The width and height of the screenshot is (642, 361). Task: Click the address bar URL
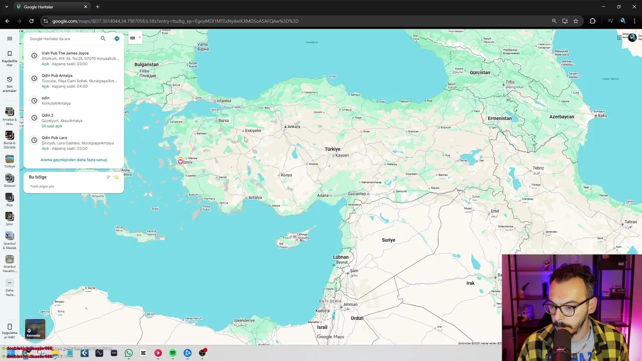[x=176, y=21]
